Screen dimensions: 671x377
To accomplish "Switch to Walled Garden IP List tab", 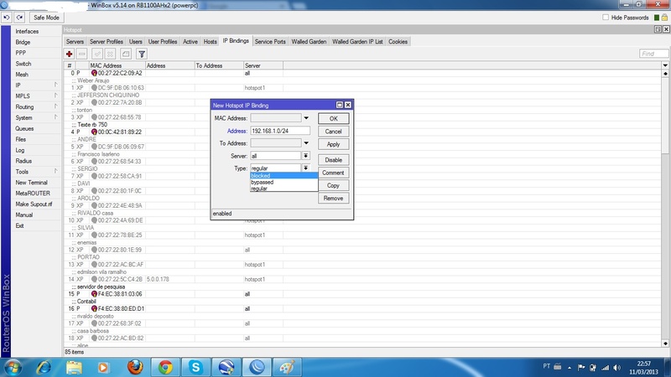I will 357,41.
